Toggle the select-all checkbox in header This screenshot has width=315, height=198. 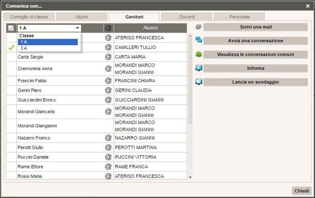(11, 28)
